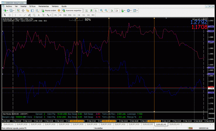Click the connection status bars icon
216x131 pixels.
190,128
